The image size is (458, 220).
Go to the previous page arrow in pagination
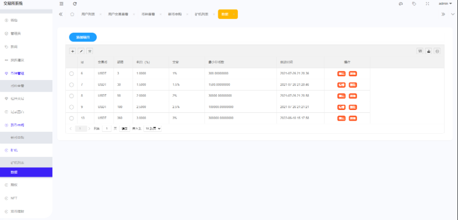(71, 128)
